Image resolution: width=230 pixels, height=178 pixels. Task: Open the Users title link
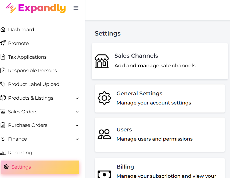pos(124,130)
